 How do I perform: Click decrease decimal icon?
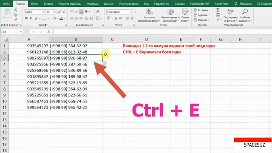click(132, 18)
